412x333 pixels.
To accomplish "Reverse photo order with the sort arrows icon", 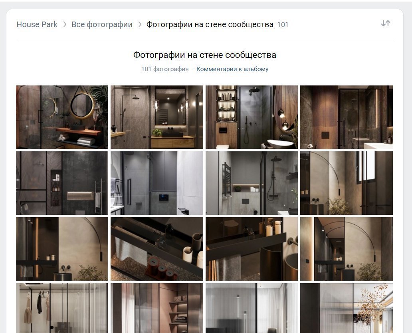I will pyautogui.click(x=386, y=24).
